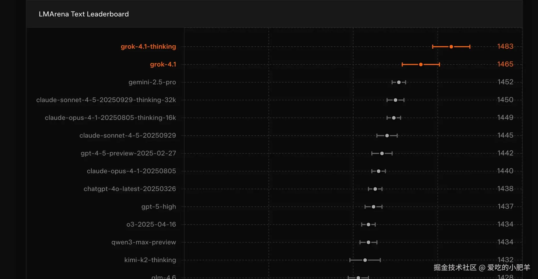Click the o3-2025-04-16 score 1434
The width and height of the screenshot is (538, 279).
[505, 224]
